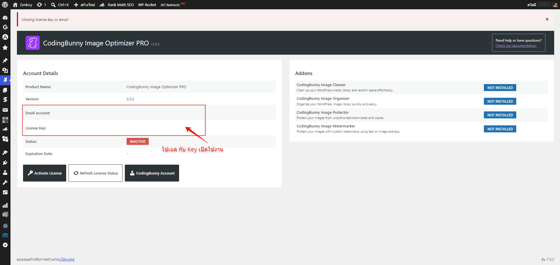560x265 pixels.
Task: Click the 'CodingBunny Image Watermarker' addon title
Action: point(326,126)
